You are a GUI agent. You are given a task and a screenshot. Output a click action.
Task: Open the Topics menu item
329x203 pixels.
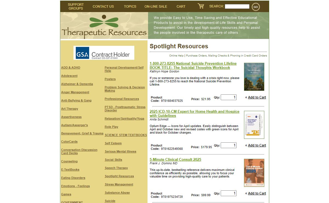point(130,6)
